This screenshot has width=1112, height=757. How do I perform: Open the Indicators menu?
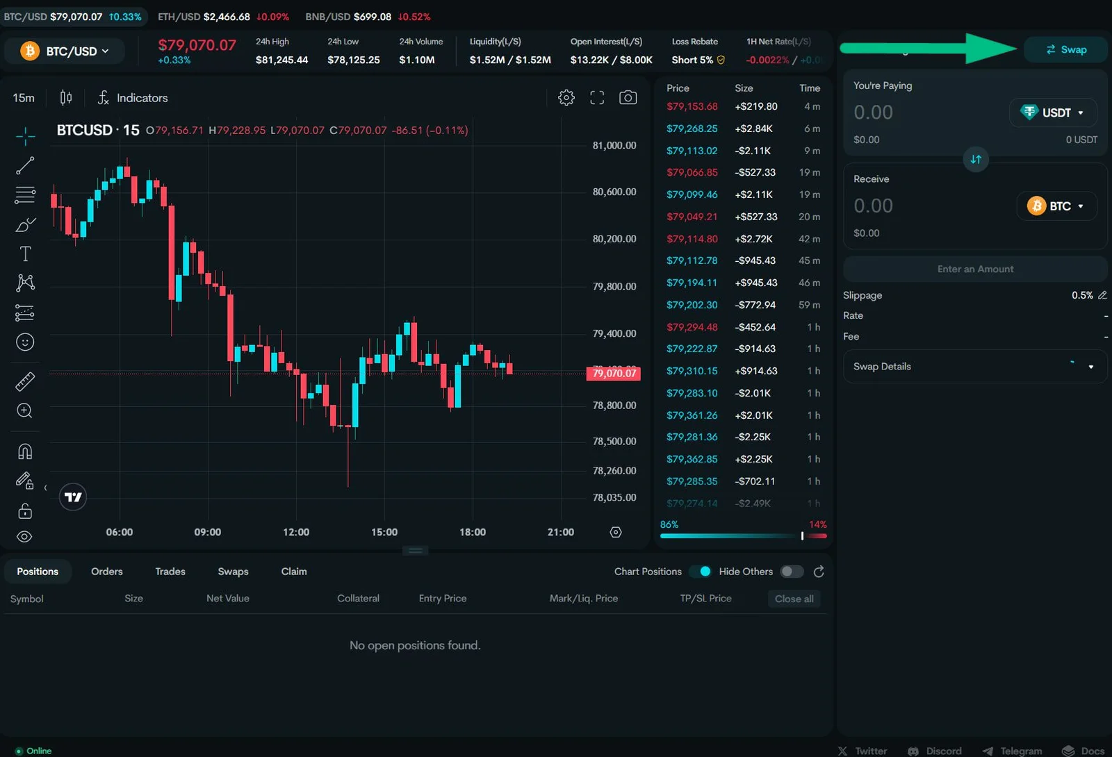click(133, 98)
